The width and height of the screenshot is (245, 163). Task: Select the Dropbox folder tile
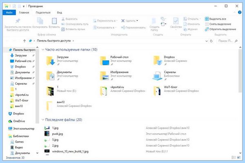[170, 61]
